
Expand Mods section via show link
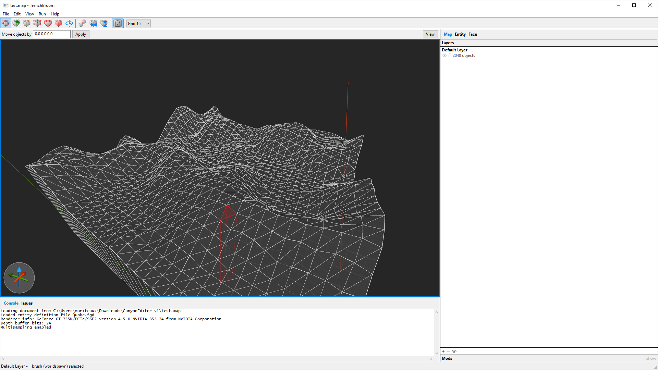[x=651, y=358]
